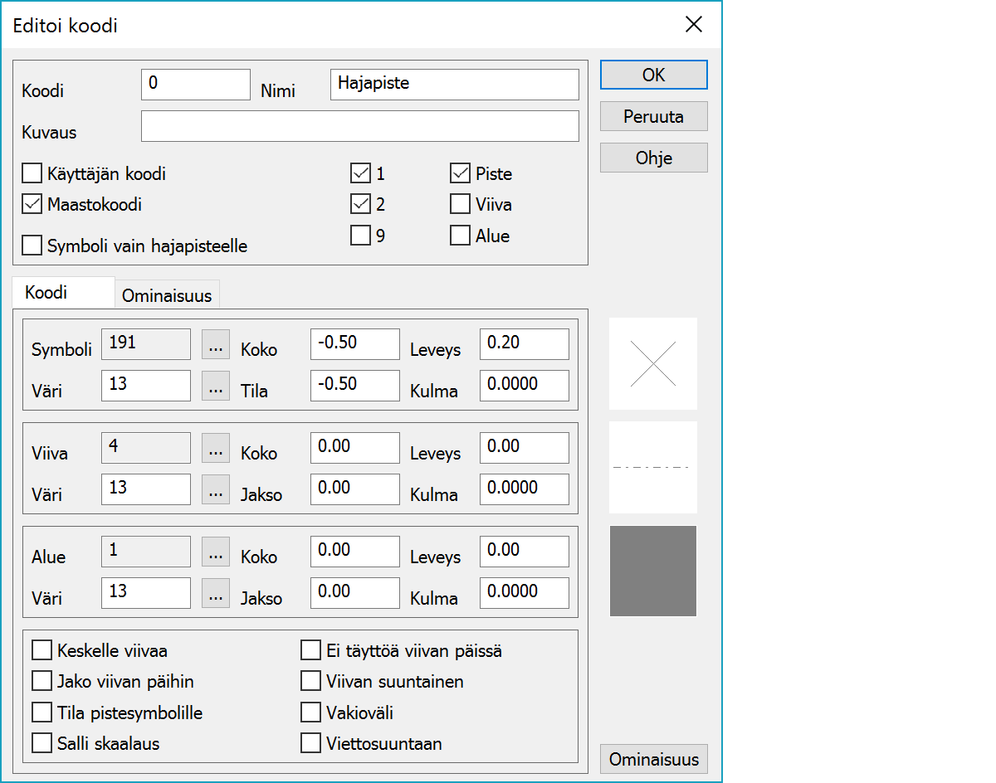This screenshot has width=996, height=783.
Task: Open color picker for Viiva Väri
Action: 215,489
